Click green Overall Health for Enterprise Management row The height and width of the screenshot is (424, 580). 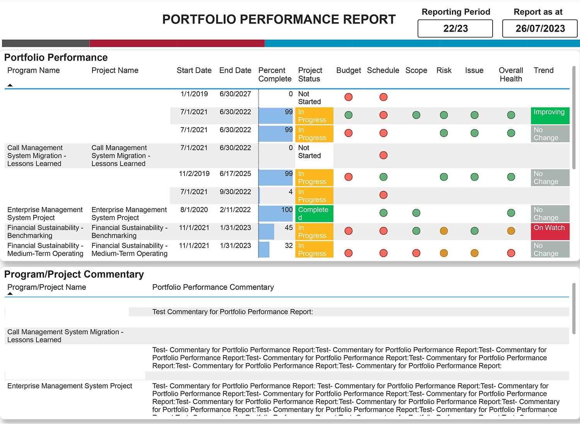pos(511,213)
